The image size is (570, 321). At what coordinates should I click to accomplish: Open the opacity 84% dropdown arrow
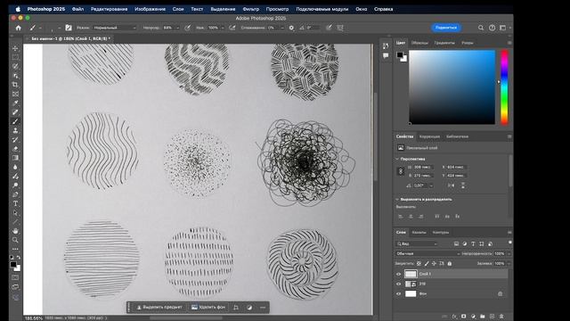(177, 28)
